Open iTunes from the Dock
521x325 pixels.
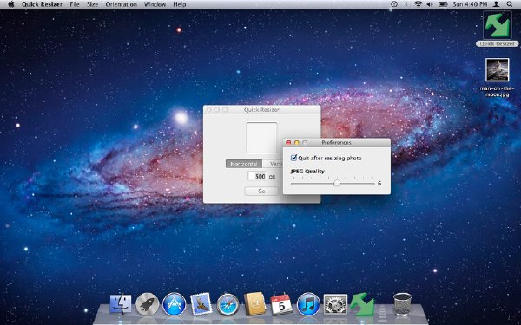pyautogui.click(x=308, y=304)
